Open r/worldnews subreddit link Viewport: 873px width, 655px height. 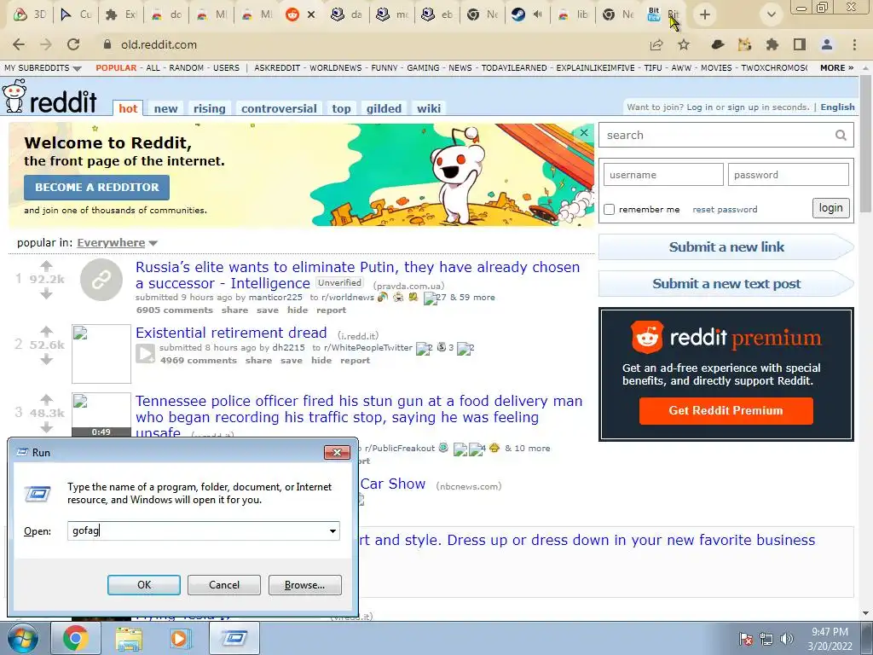pyautogui.click(x=348, y=298)
